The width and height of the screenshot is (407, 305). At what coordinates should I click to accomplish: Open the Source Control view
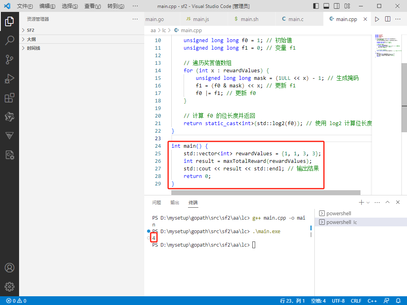tap(10, 60)
